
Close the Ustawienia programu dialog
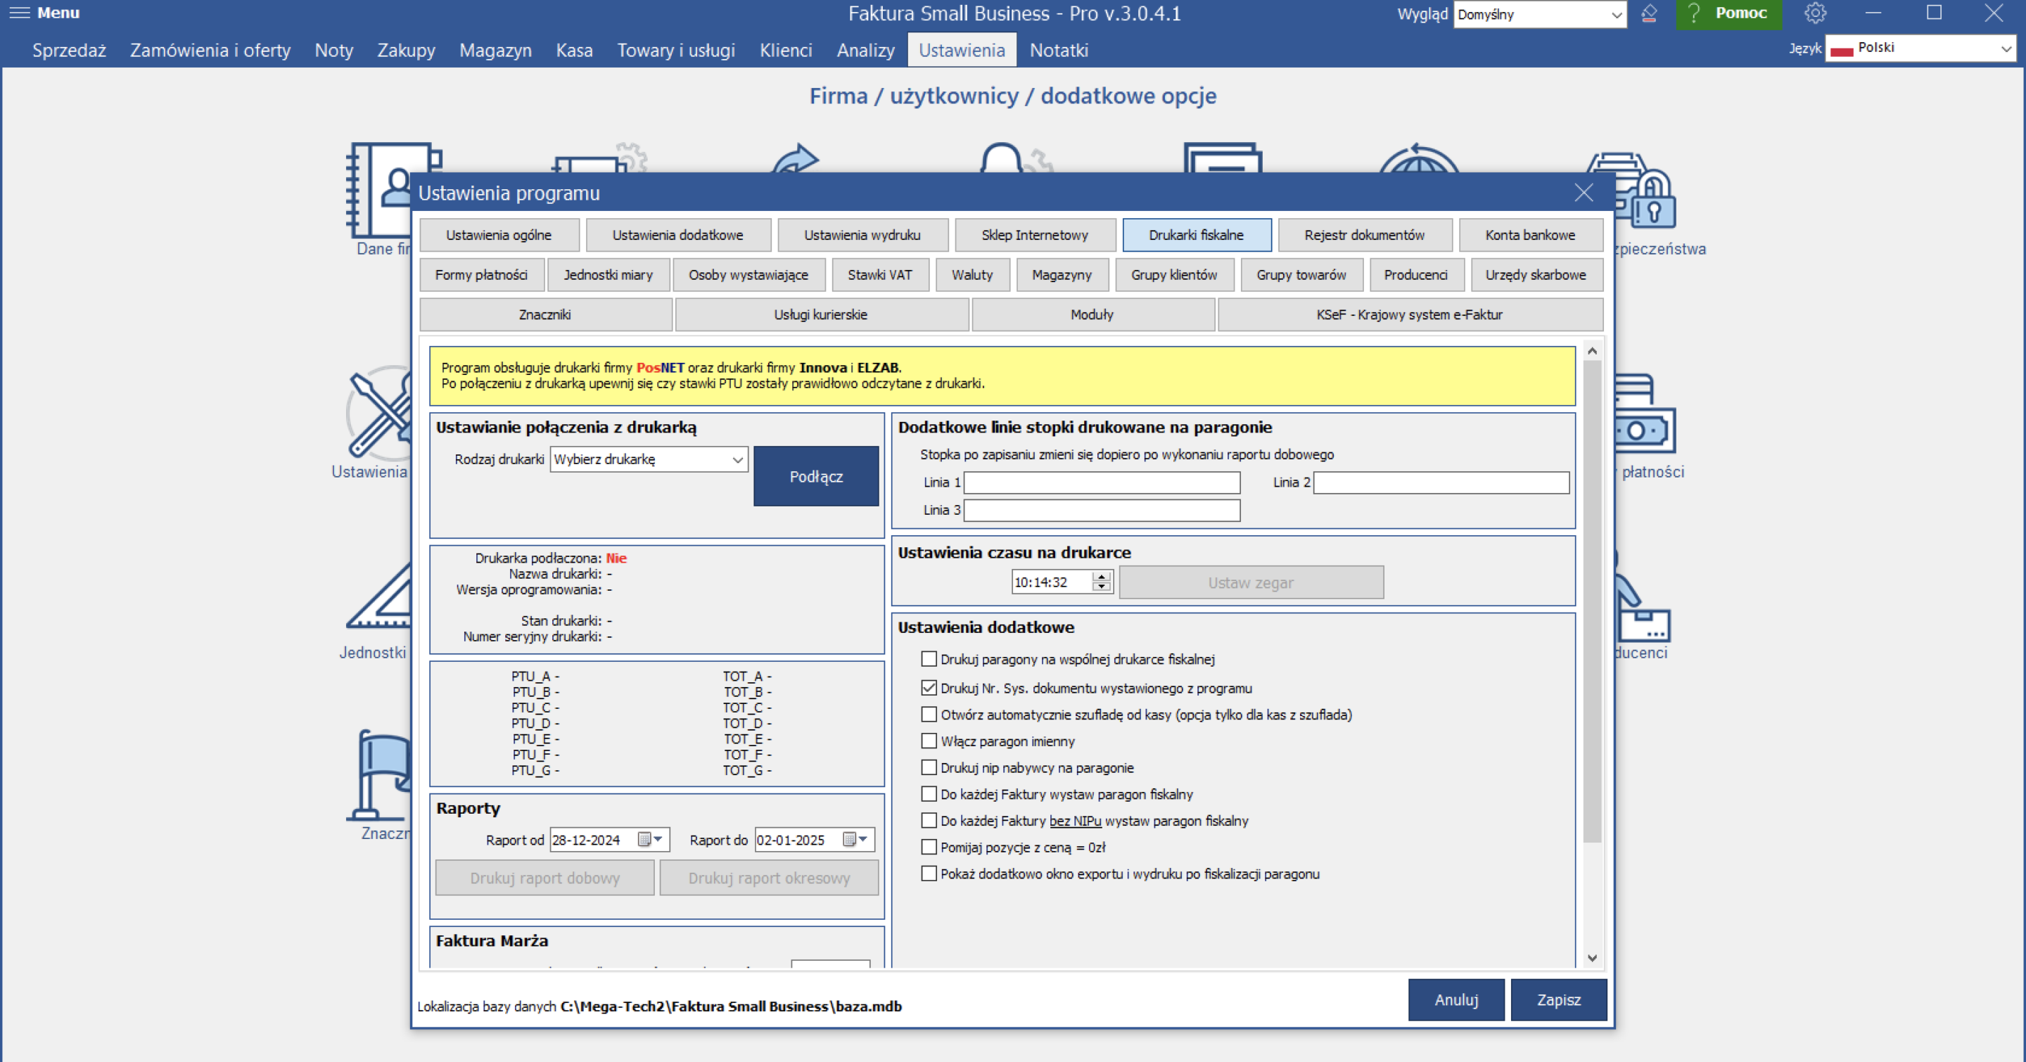1584,193
